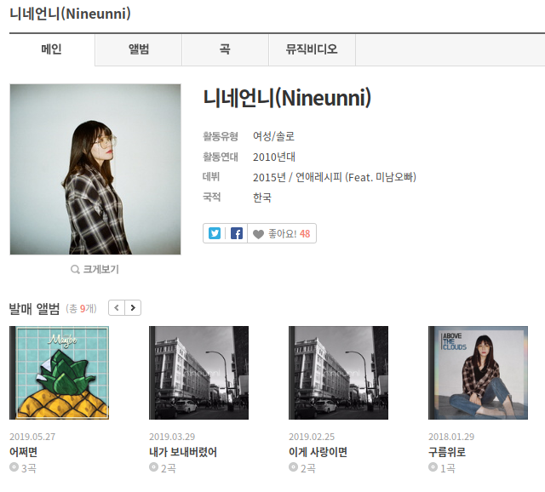Image resolution: width=545 pixels, height=492 pixels.
Task: Click disc icon under 어쩌면 album
Action: [x=14, y=467]
